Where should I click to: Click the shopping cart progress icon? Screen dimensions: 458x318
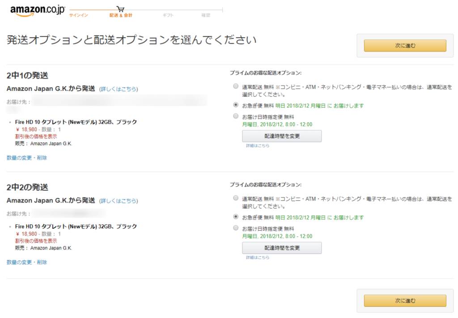click(120, 9)
